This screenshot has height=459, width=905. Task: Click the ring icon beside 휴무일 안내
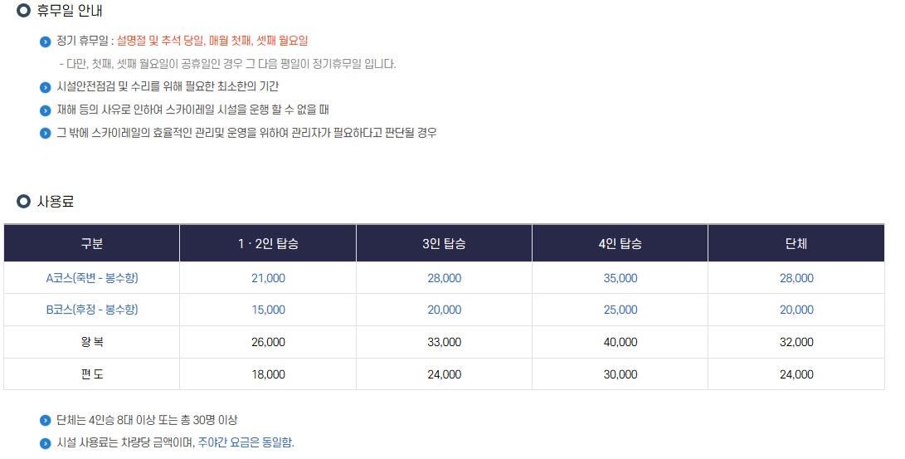(x=23, y=11)
